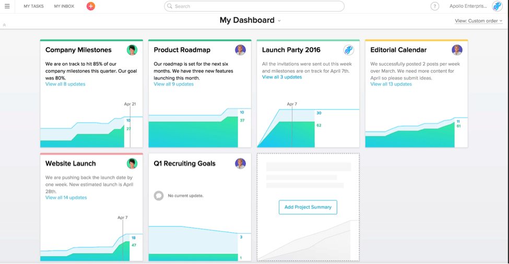Expand the My Dashboard title dropdown

pyautogui.click(x=279, y=21)
